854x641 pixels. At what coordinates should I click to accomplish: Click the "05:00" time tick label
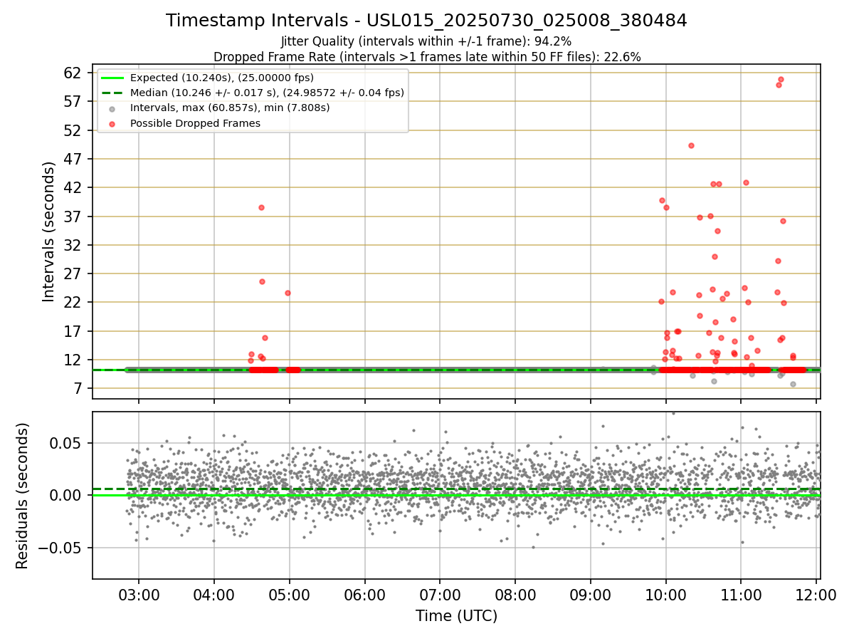(x=290, y=595)
